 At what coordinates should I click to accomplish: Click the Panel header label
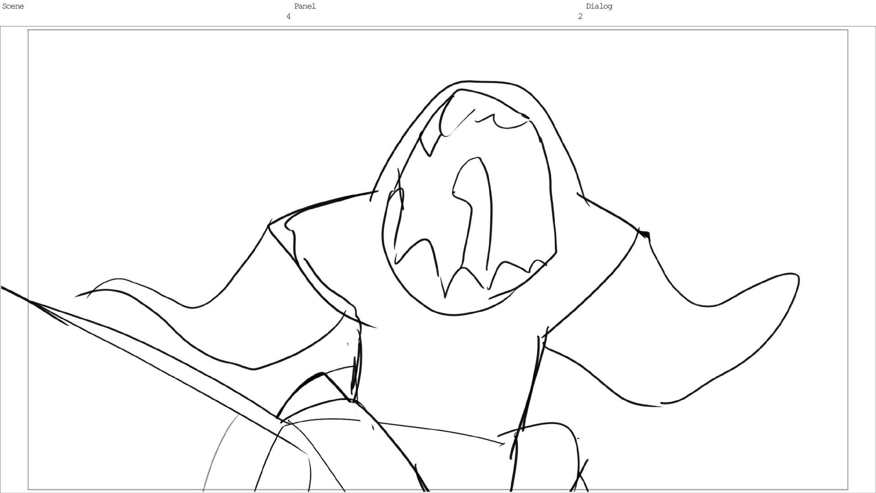click(305, 6)
